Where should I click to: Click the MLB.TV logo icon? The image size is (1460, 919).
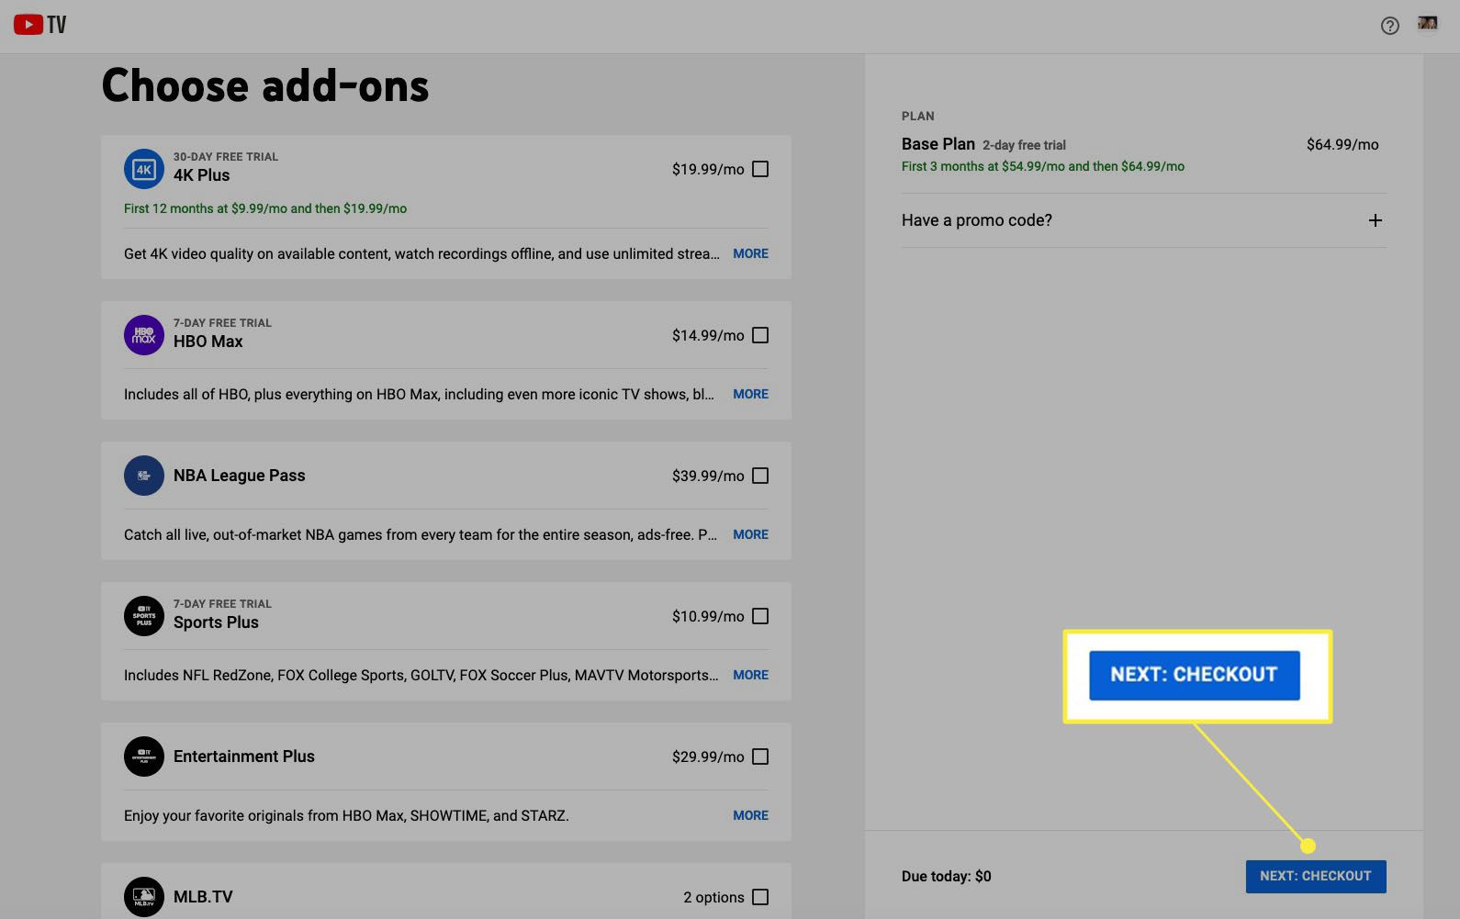[x=144, y=897]
